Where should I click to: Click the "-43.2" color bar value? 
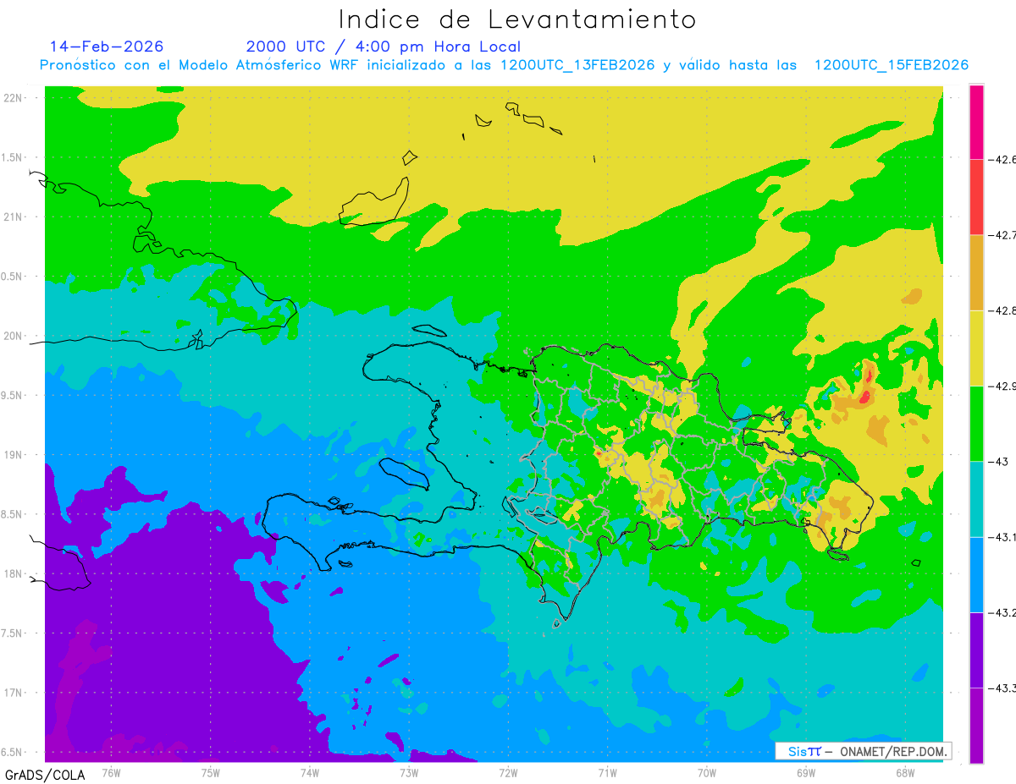[x=1002, y=612]
